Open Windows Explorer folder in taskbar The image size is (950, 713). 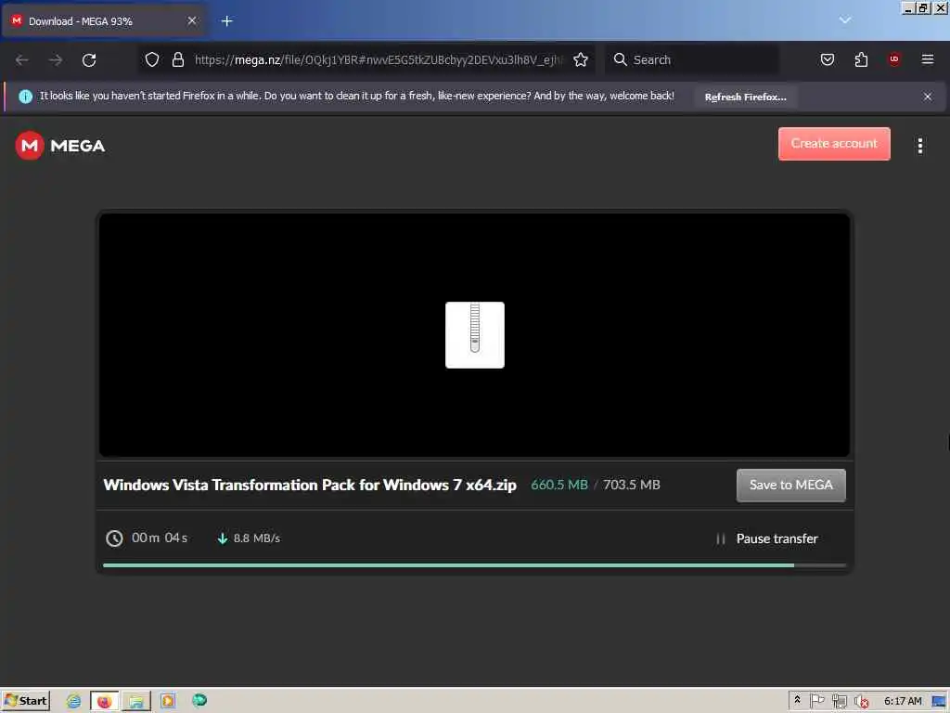[x=136, y=702]
